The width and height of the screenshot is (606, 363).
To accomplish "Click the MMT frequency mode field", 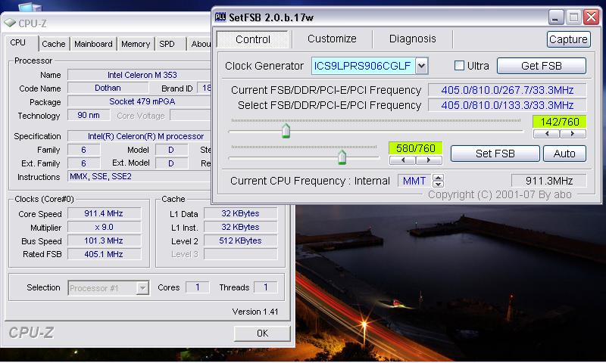I will pos(414,181).
